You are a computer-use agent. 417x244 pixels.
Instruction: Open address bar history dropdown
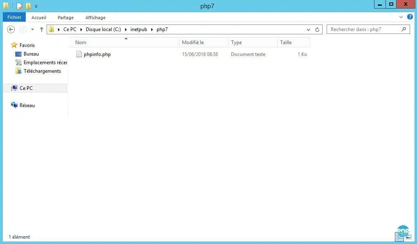click(x=308, y=29)
